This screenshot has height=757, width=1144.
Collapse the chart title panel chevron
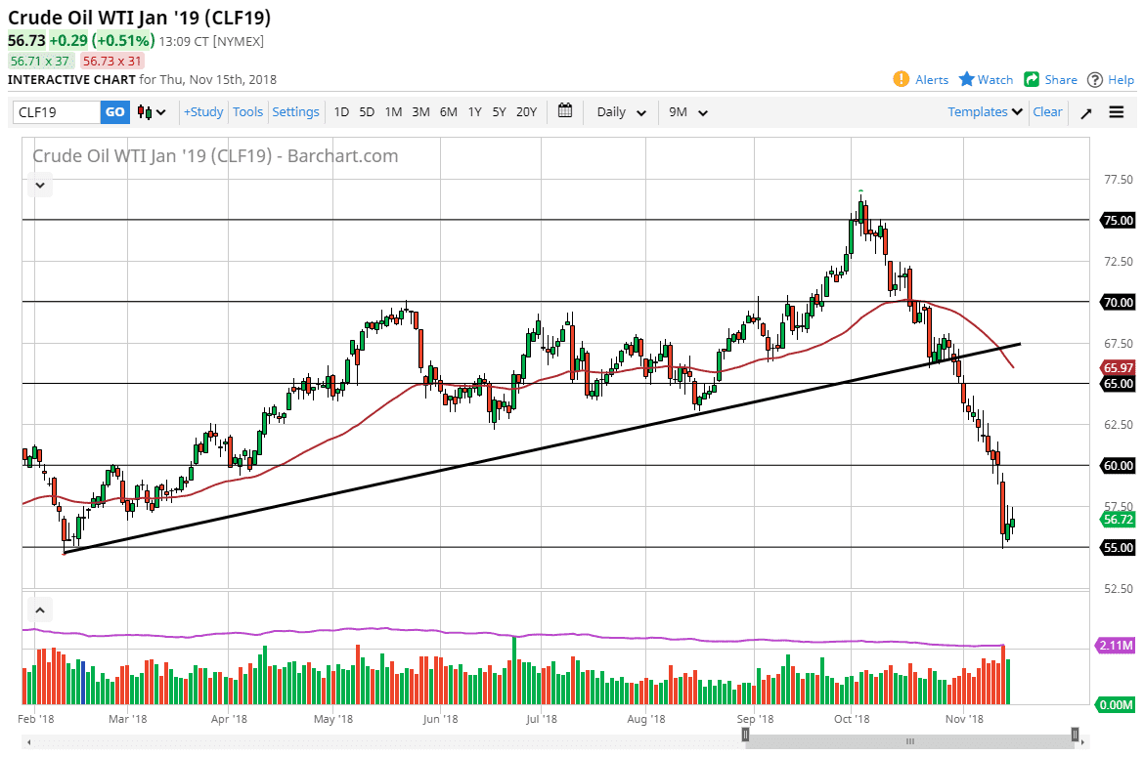pos(39,184)
